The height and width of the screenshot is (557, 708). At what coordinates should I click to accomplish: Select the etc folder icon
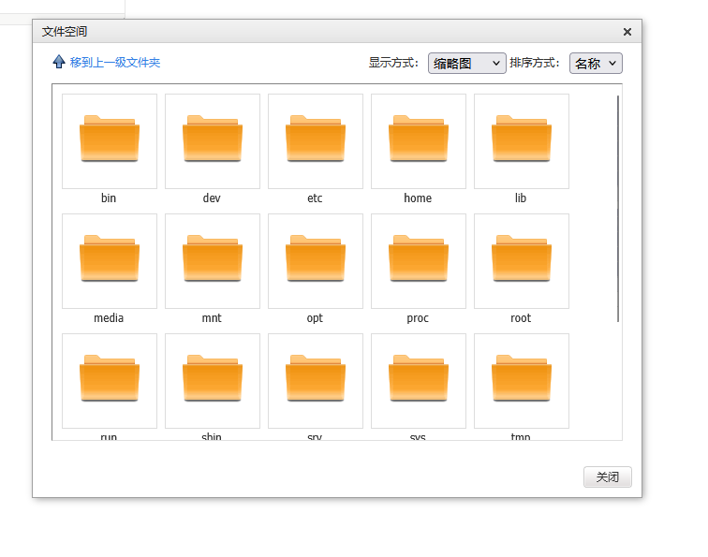(x=316, y=140)
